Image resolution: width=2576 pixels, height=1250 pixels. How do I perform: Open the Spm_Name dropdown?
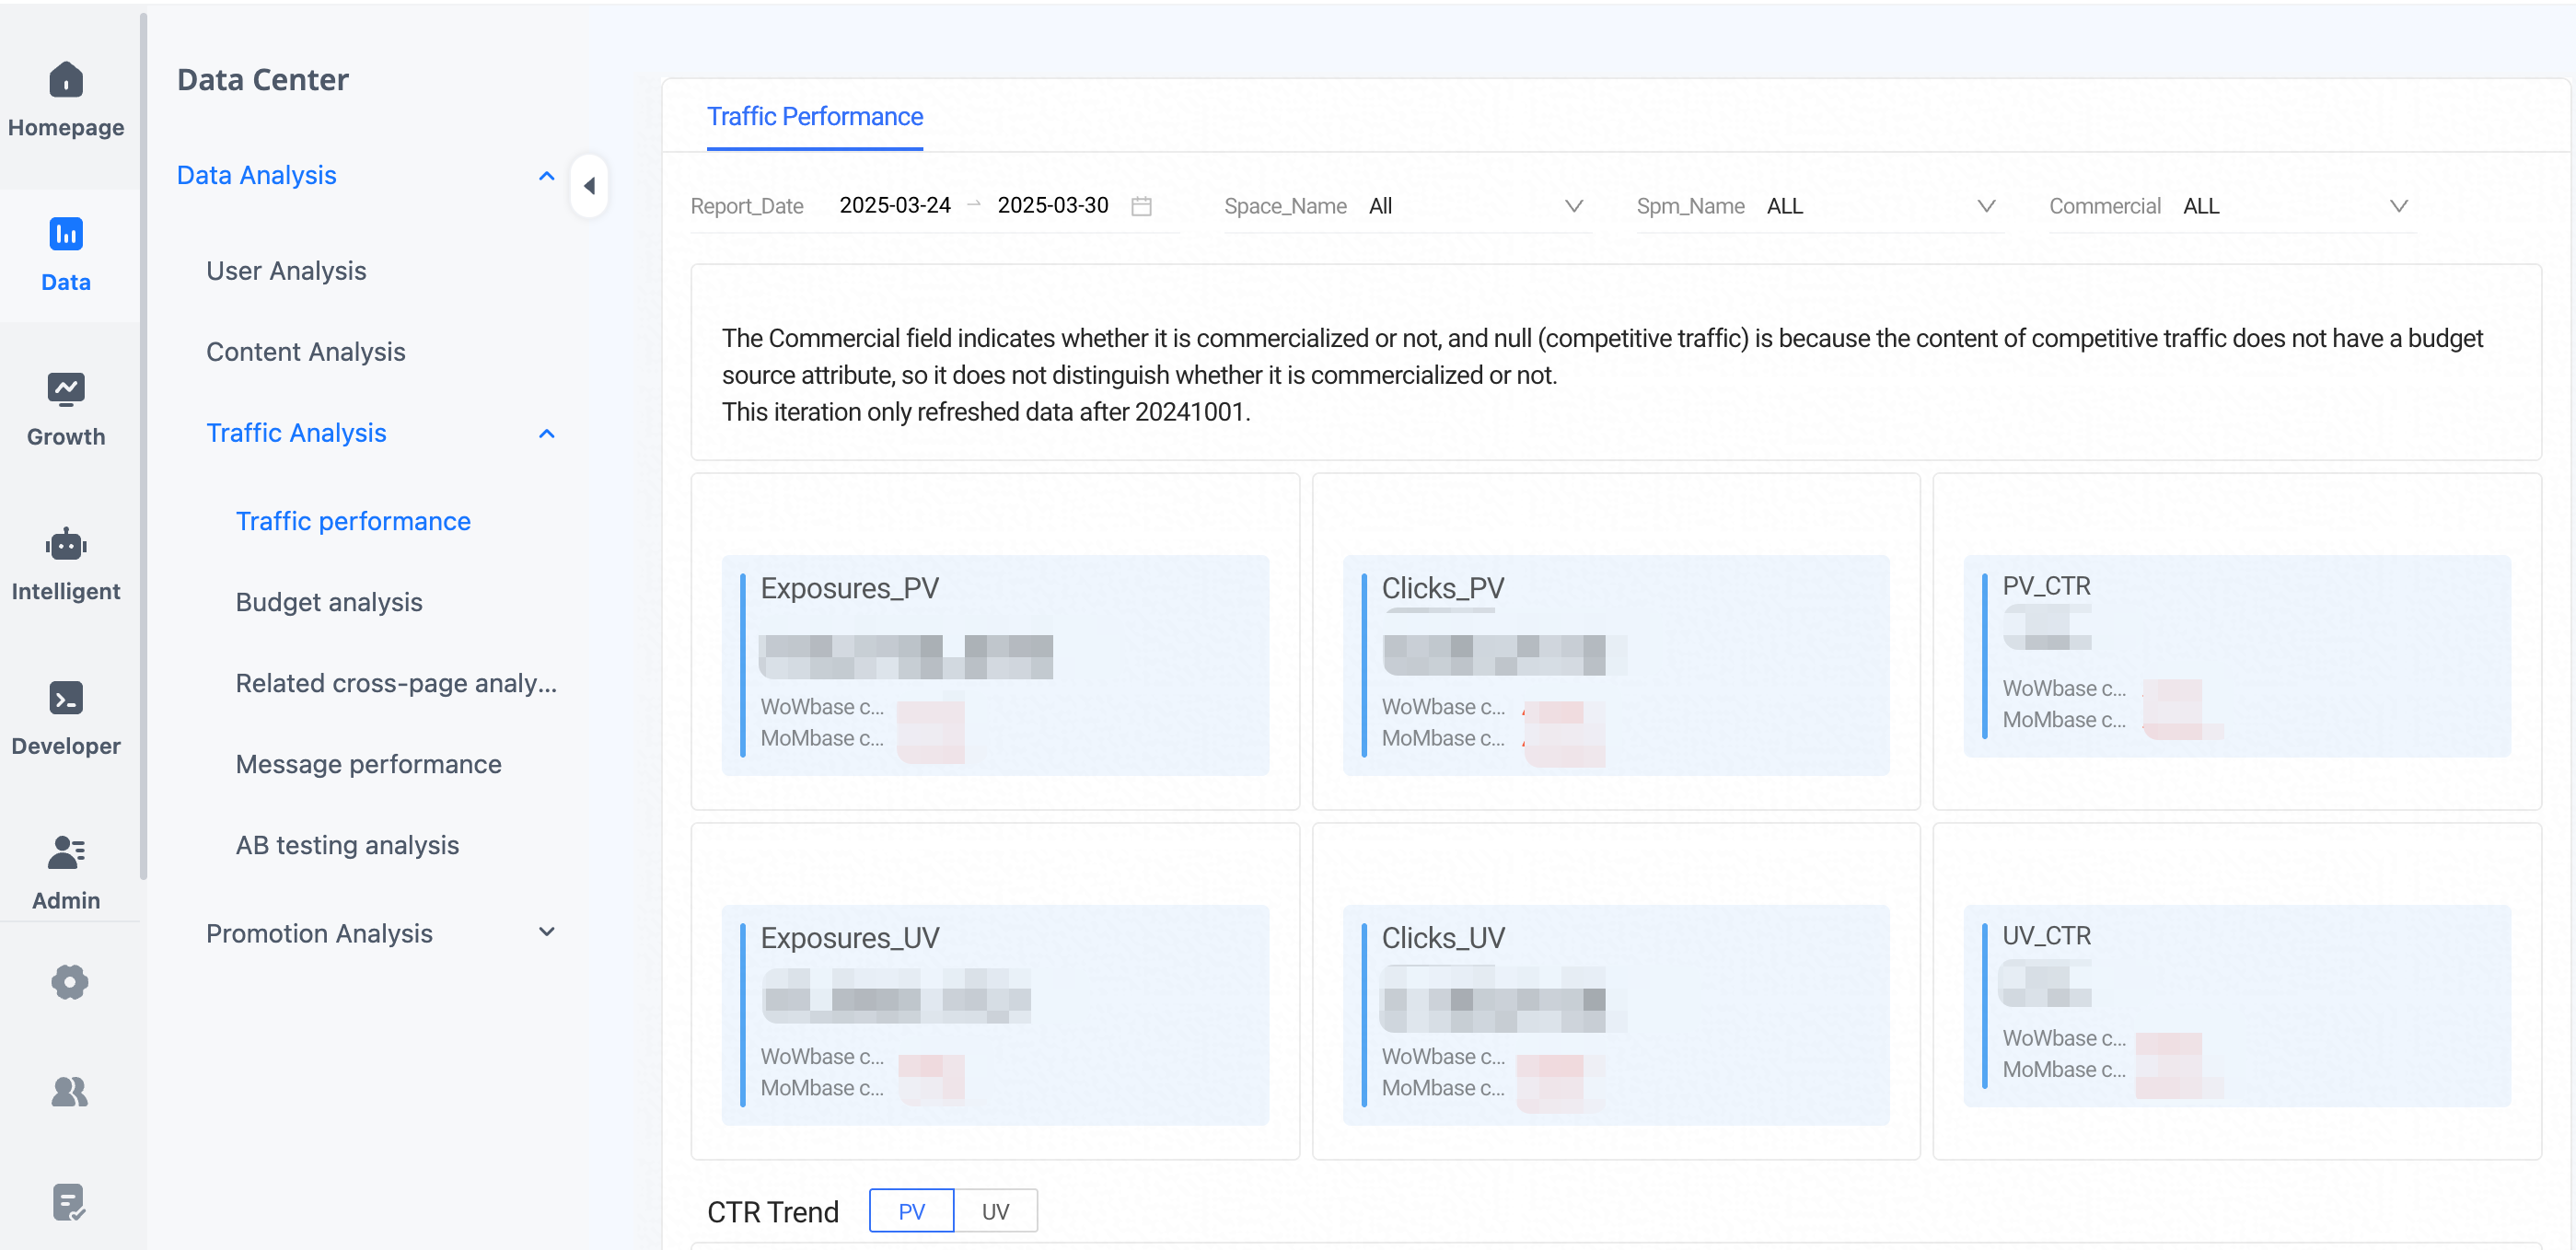tap(1820, 206)
